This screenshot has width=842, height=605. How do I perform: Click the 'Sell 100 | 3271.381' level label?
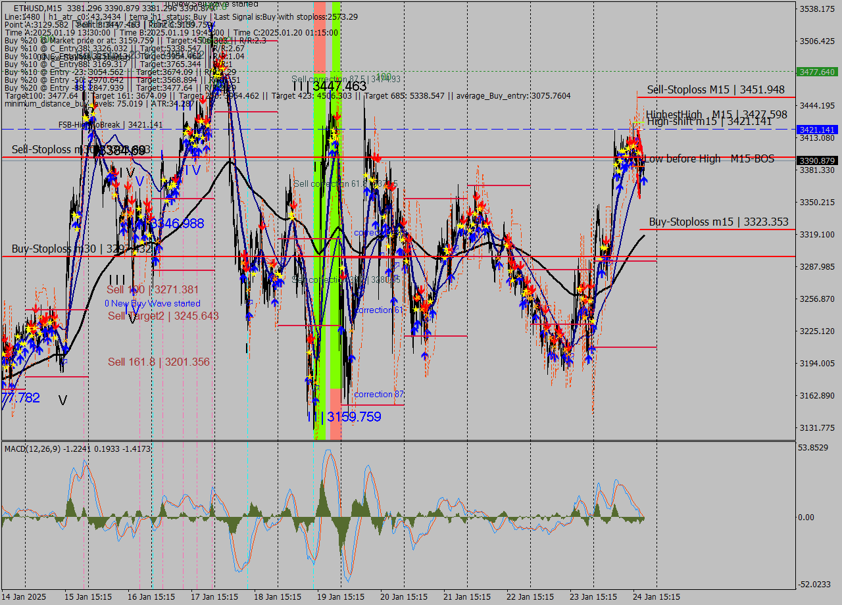153,289
